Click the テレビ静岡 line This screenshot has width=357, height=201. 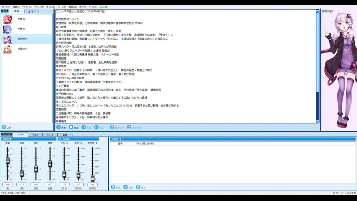62,86
